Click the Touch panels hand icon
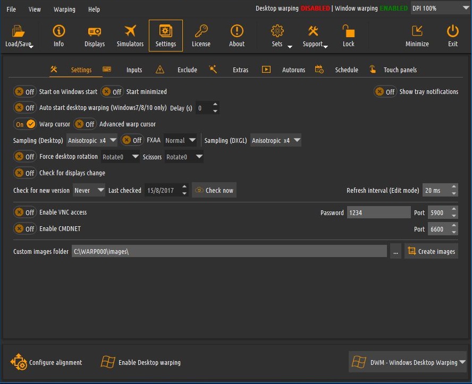Screen dimensions: 472x384 (x=373, y=69)
